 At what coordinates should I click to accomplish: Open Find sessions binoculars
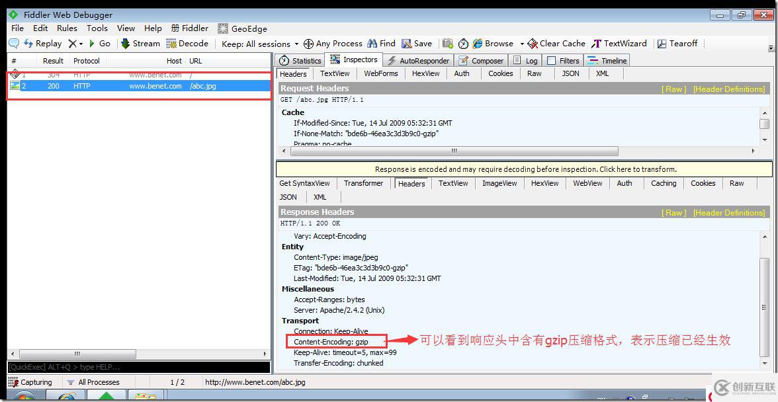click(x=382, y=44)
